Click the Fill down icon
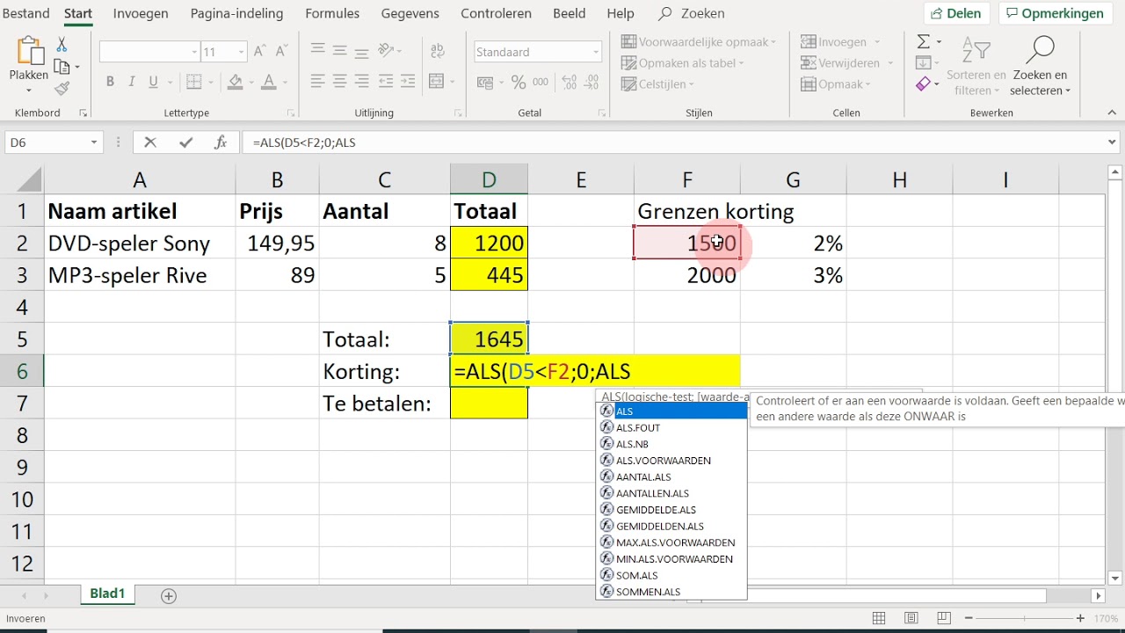 (x=923, y=62)
